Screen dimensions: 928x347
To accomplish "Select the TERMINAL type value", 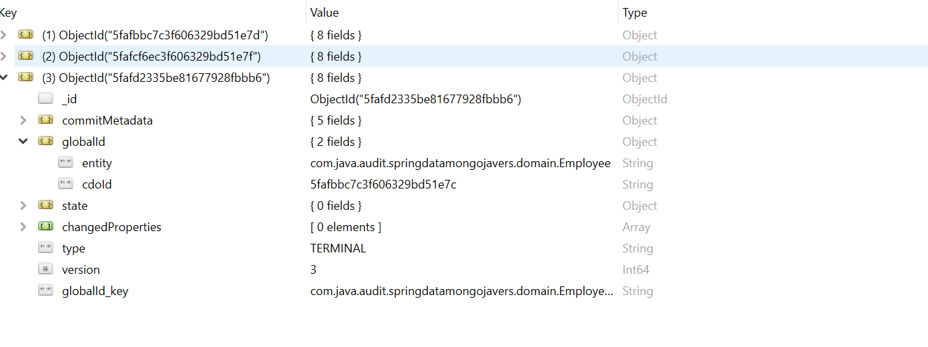I will click(x=338, y=248).
